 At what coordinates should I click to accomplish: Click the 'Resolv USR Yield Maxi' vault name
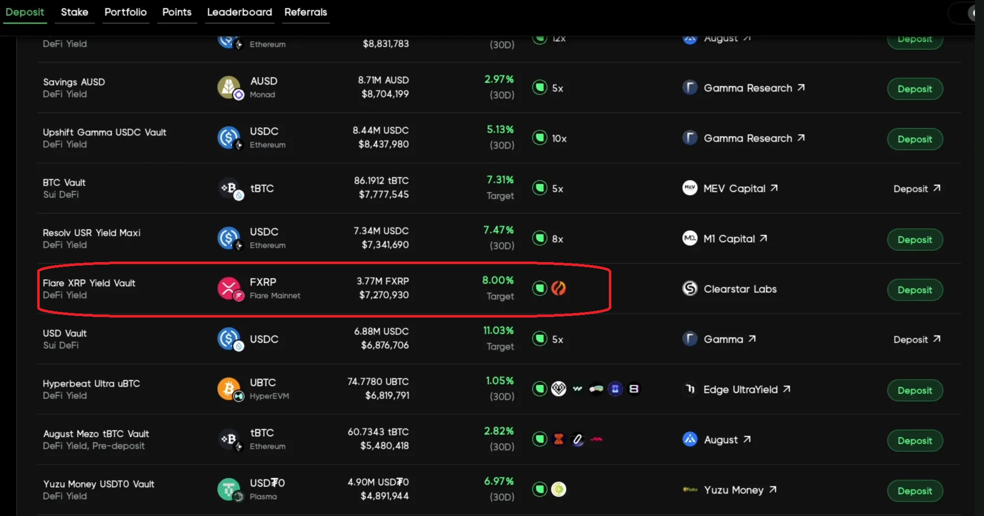pos(92,233)
